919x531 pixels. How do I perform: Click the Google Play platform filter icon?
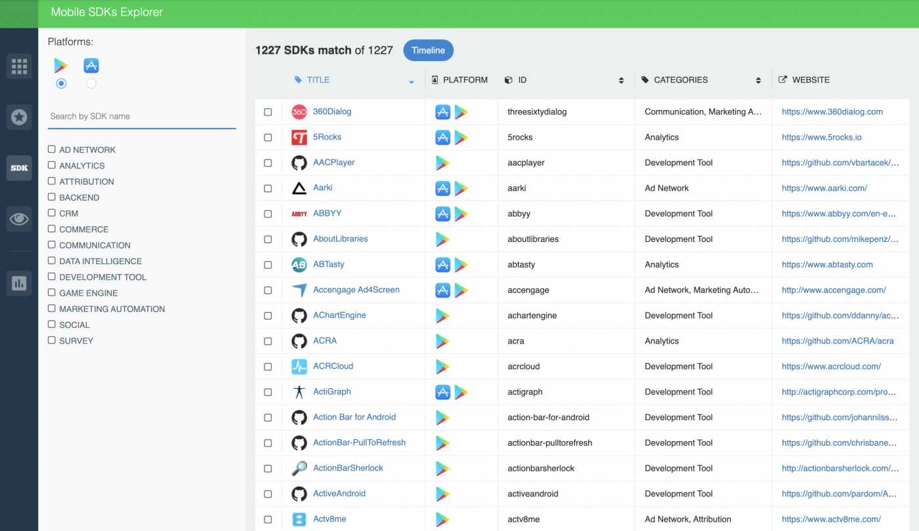click(x=61, y=66)
